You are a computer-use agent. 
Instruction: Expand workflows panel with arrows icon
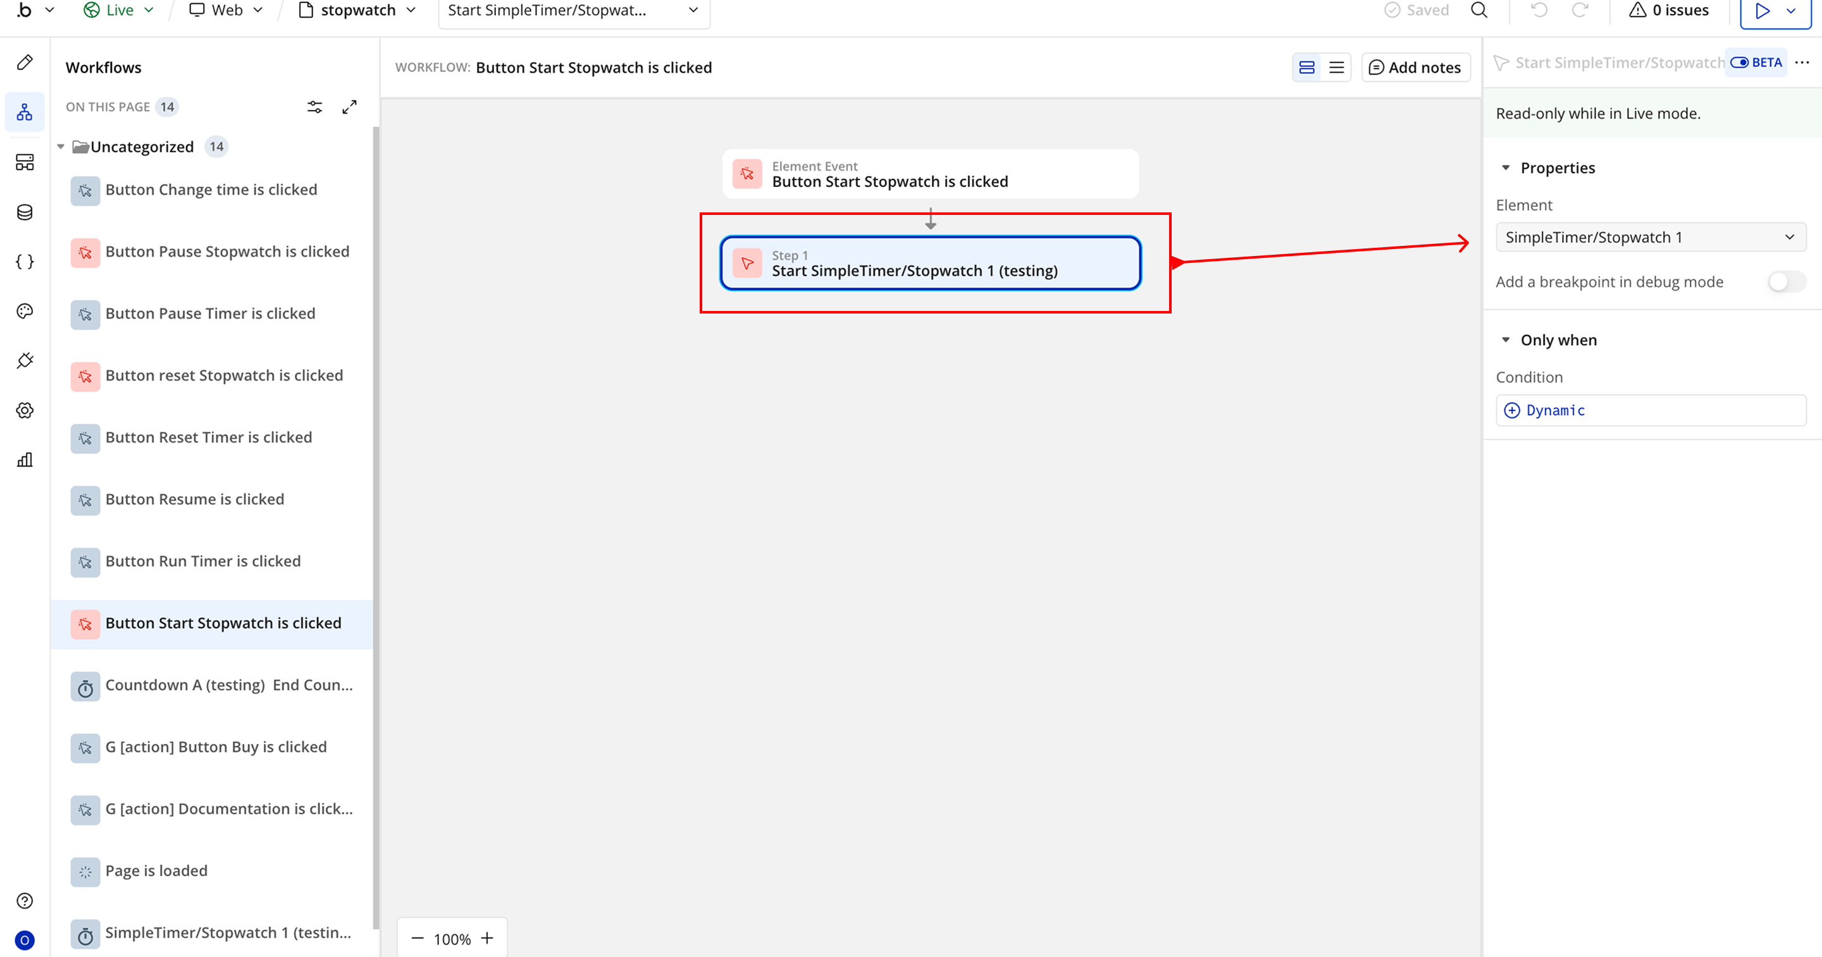pyautogui.click(x=349, y=107)
